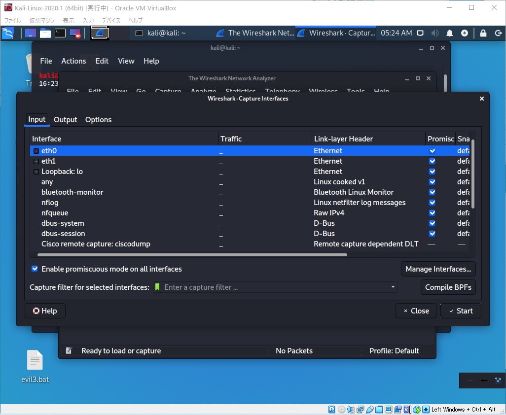Disable promiscuous mode on all interfaces

click(35, 269)
